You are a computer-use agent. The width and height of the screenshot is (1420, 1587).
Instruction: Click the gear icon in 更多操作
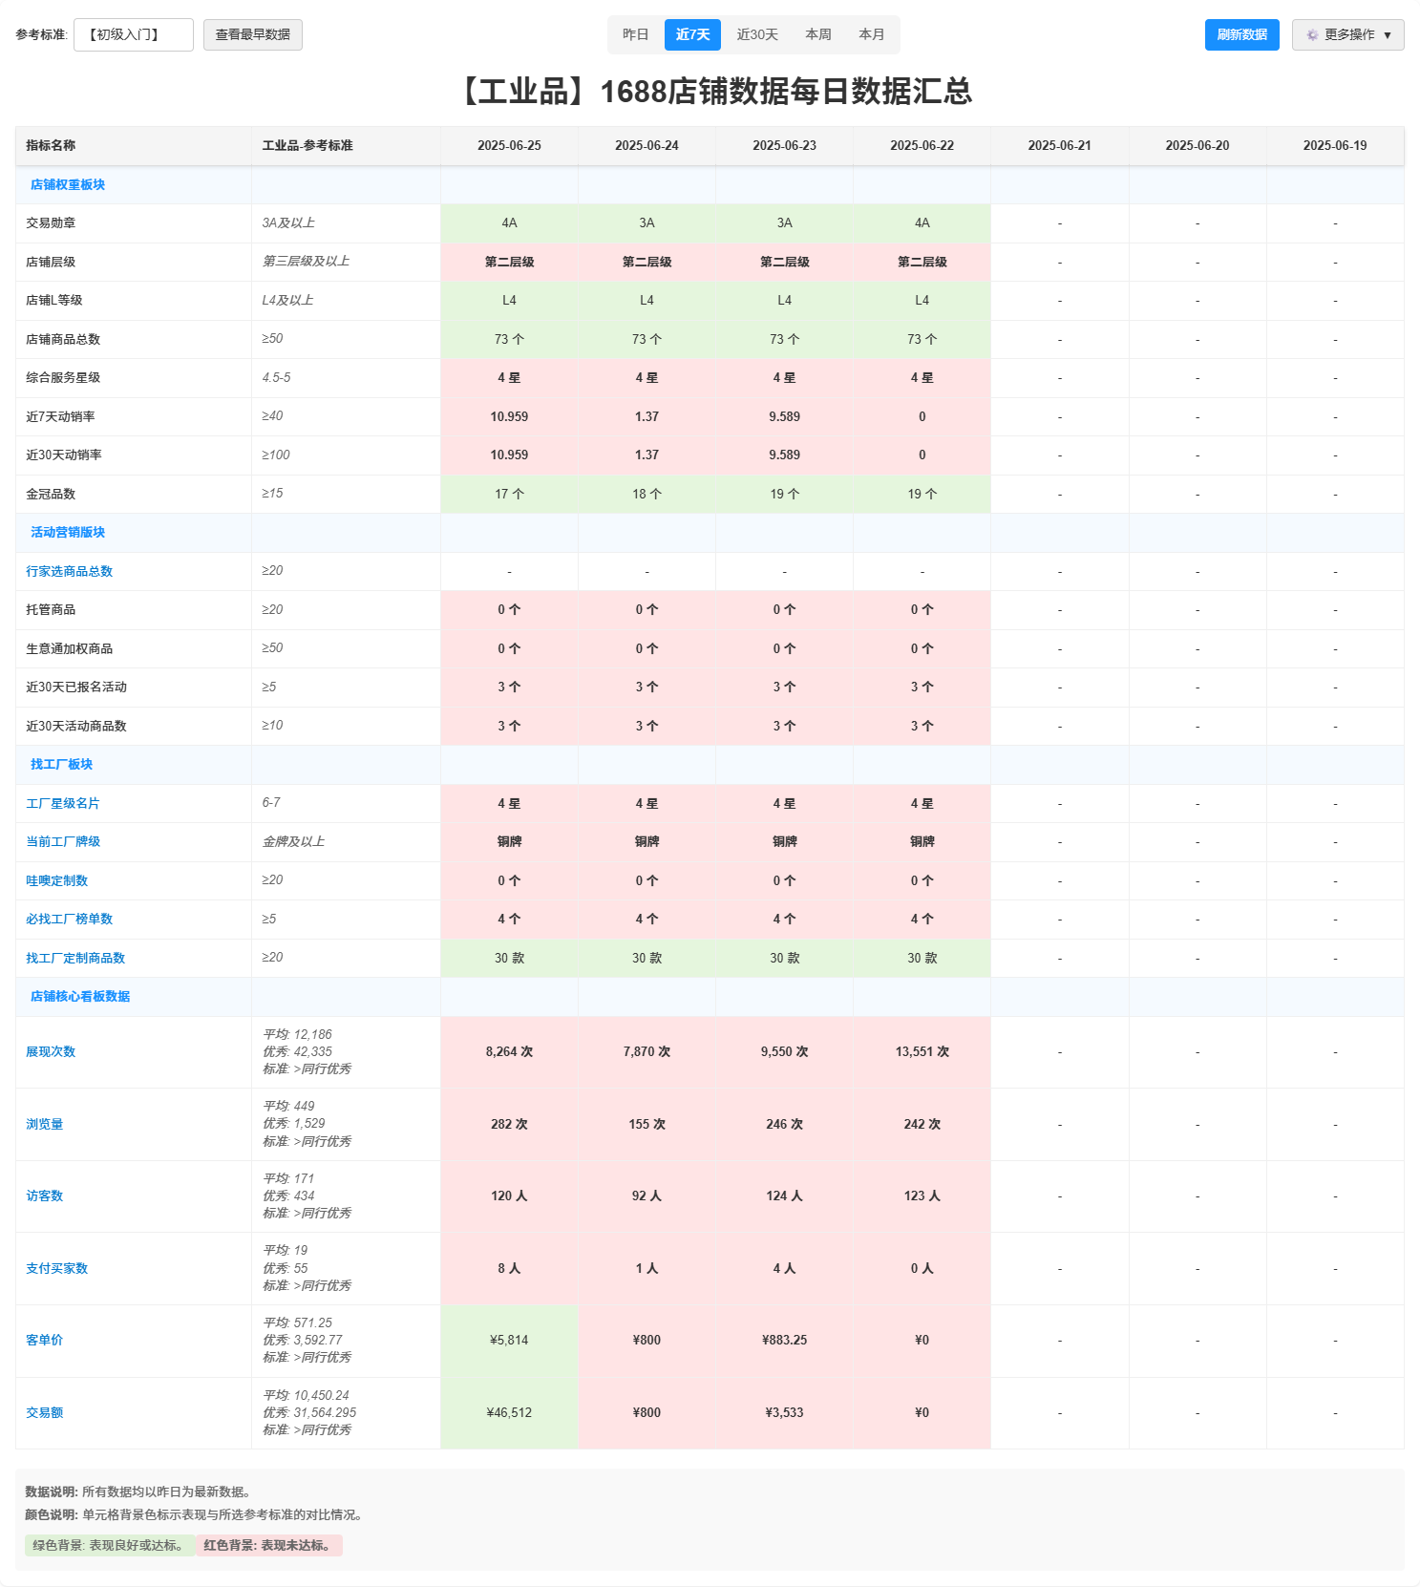1312,35
